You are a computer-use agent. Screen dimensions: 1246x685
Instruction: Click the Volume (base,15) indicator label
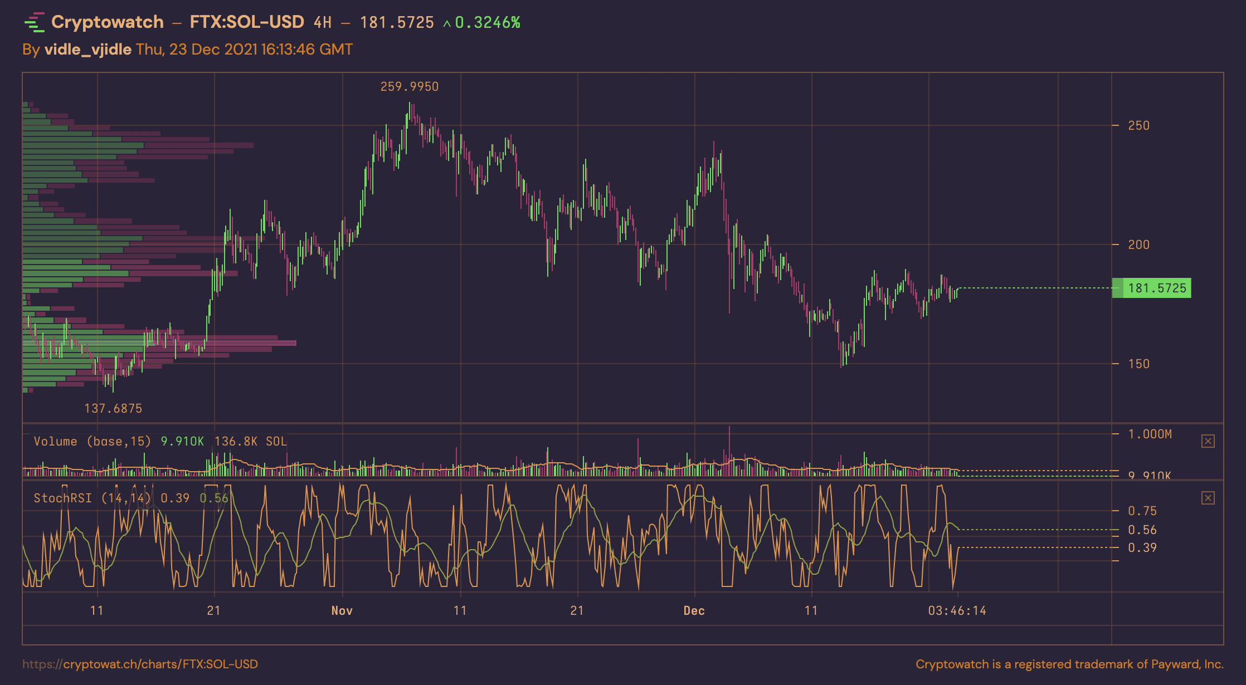tap(93, 441)
